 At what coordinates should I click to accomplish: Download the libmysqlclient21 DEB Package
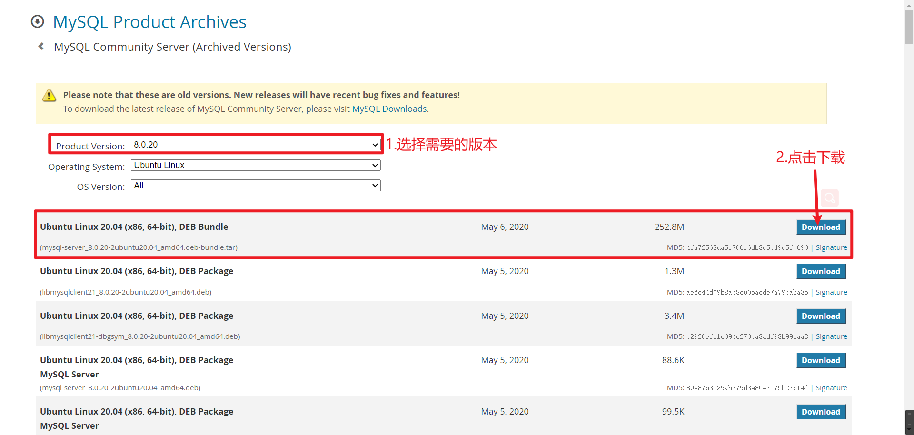pos(821,271)
